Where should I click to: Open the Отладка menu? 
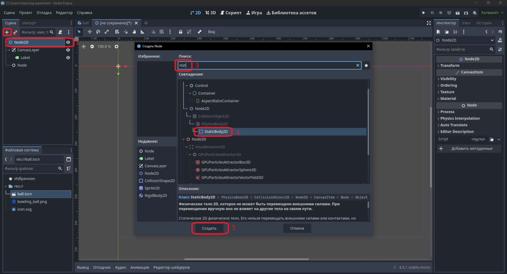44,13
